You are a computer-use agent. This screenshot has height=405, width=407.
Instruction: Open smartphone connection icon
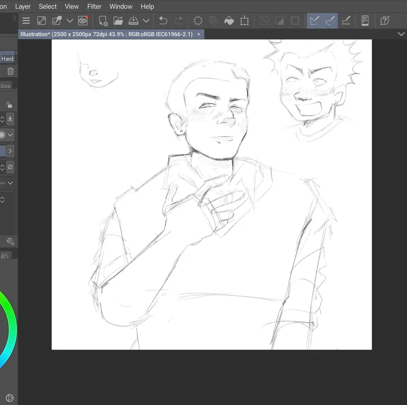365,20
